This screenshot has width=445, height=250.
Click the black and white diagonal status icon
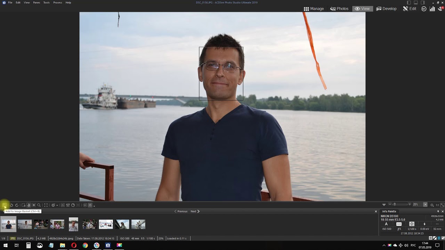pyautogui.click(x=435, y=238)
